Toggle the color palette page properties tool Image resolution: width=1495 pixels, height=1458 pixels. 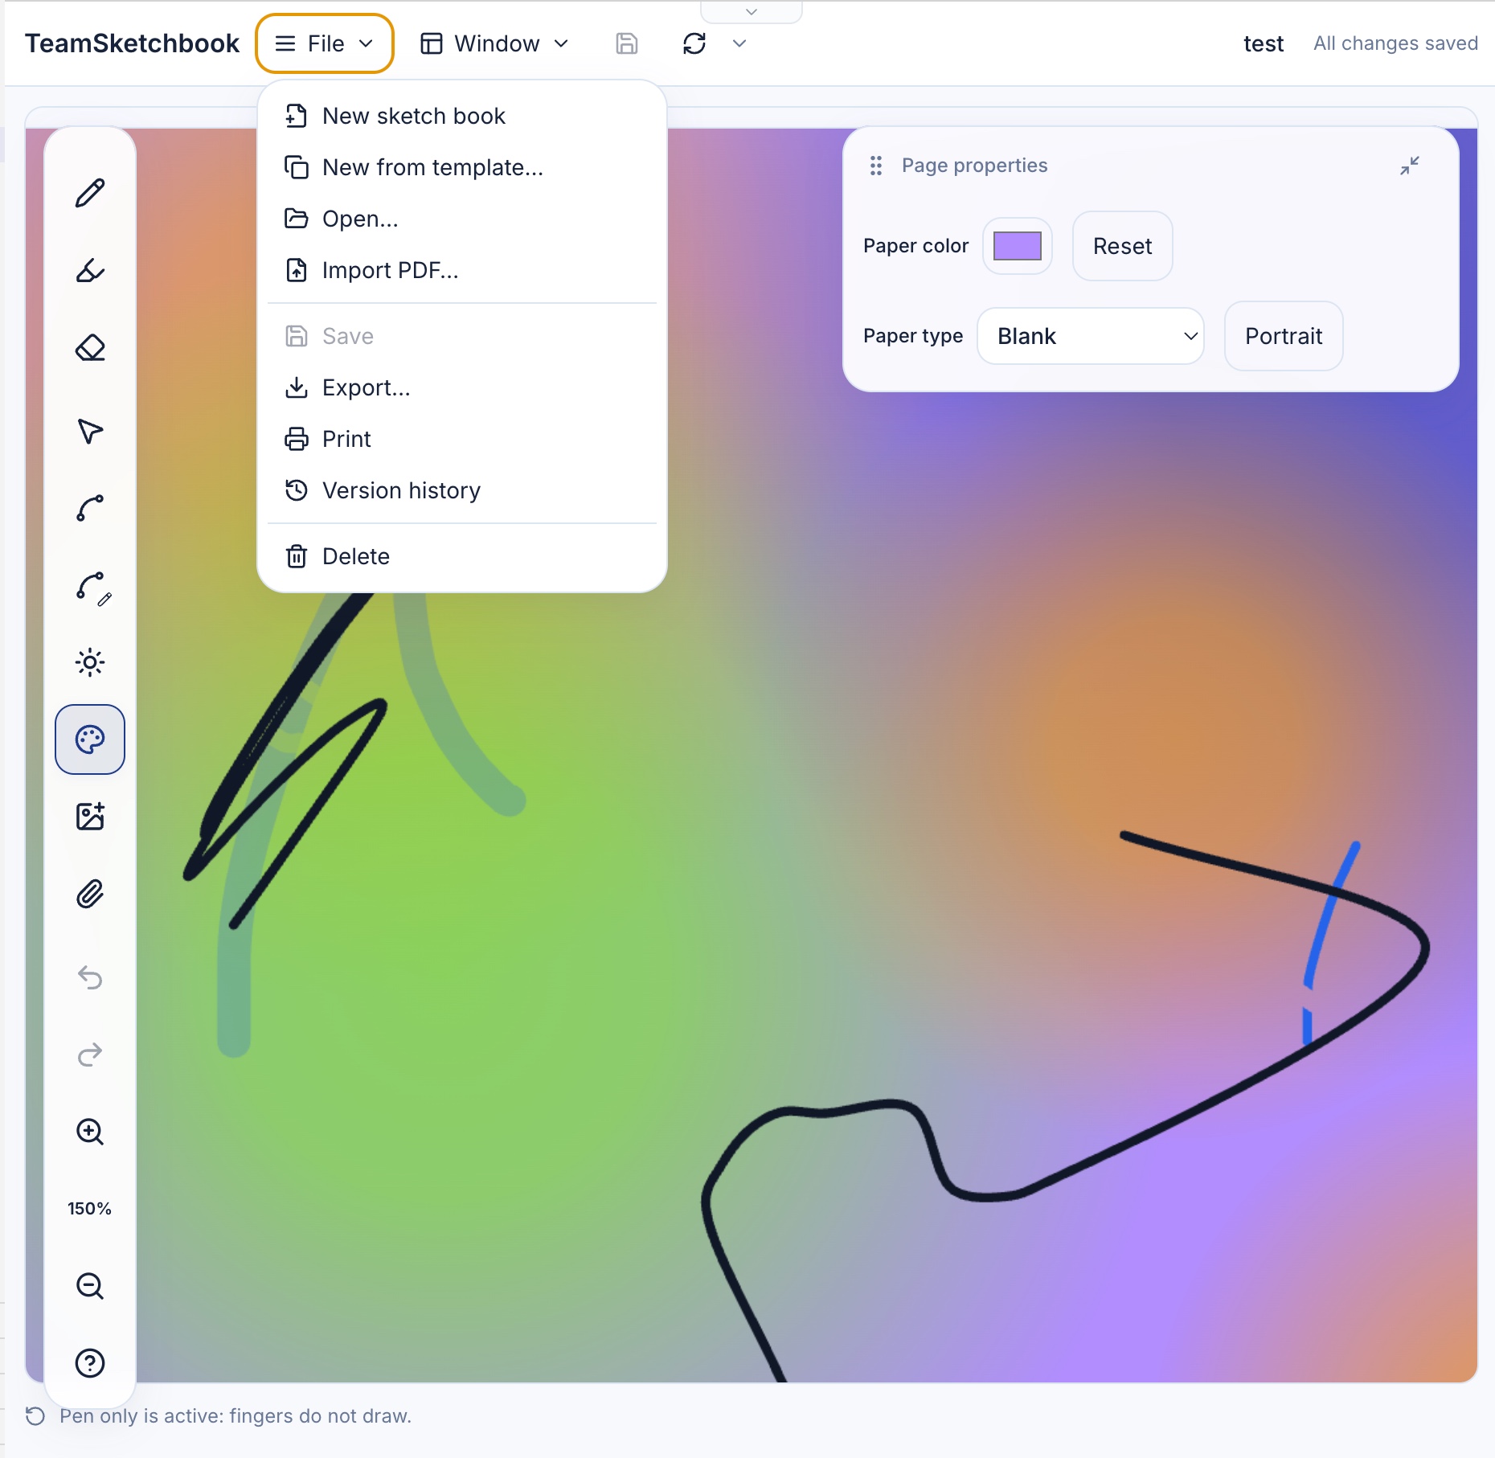(x=90, y=739)
